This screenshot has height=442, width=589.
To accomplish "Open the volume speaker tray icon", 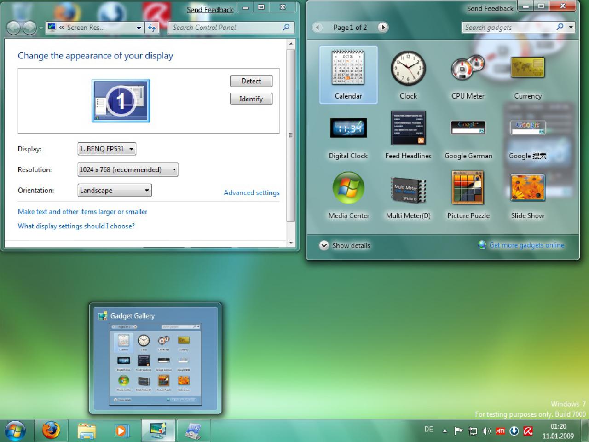I will (x=486, y=431).
